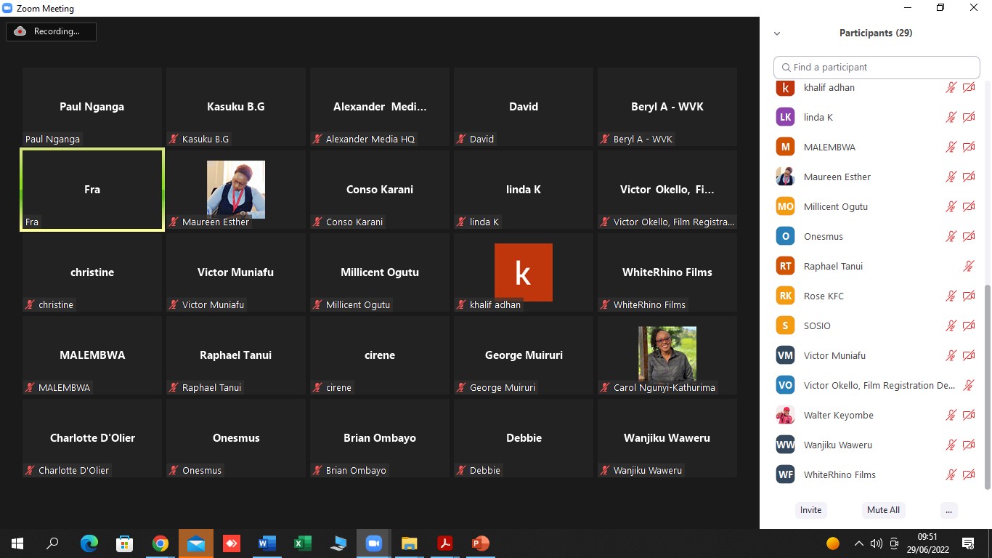The image size is (992, 558).
Task: Select Wanjiku Waweru in the participants list
Action: [x=837, y=445]
